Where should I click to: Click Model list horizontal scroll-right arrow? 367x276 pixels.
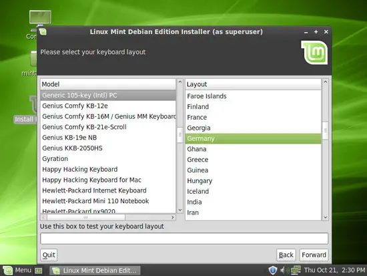(x=173, y=217)
